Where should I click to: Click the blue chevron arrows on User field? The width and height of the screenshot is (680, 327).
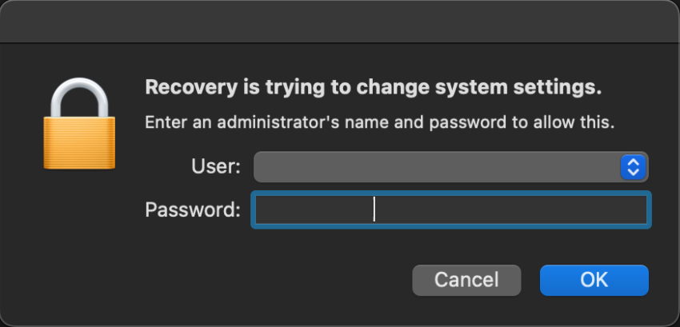click(x=633, y=167)
